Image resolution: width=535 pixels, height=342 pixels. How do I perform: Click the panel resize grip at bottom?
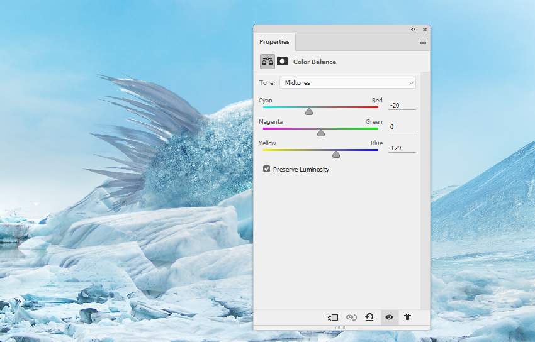[x=341, y=328]
